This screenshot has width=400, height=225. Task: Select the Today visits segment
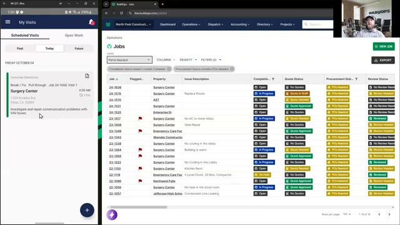pyautogui.click(x=49, y=49)
